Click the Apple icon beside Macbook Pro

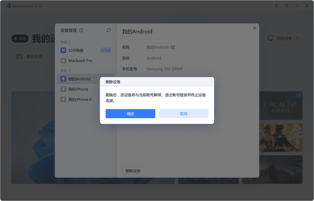[x=63, y=61]
